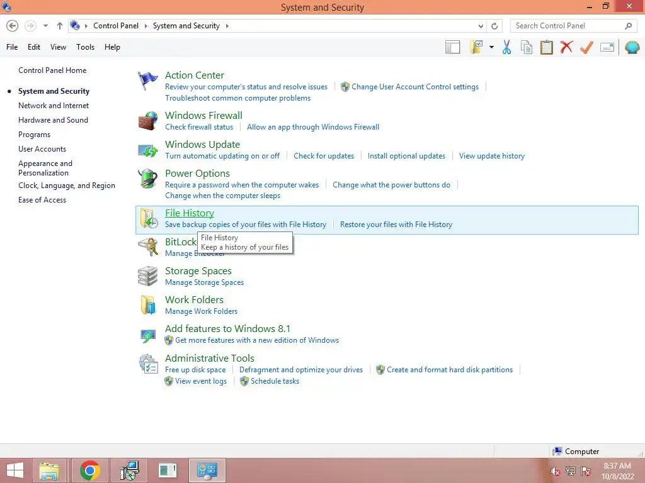Go to Hardware and Sound category
This screenshot has height=483, width=645.
(53, 120)
